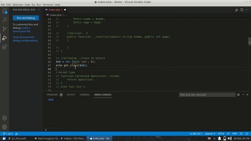This screenshot has height=141, width=251.
Task: Click the editor vertical scrollbar thumb
Action: pos(249,41)
